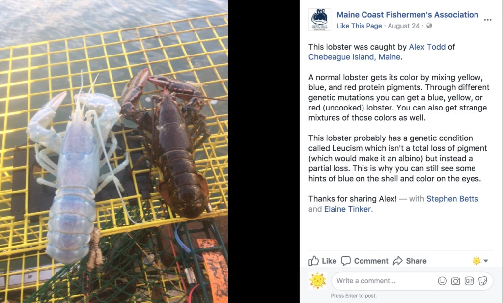Insert an emoji with smiley icon

tap(442, 281)
